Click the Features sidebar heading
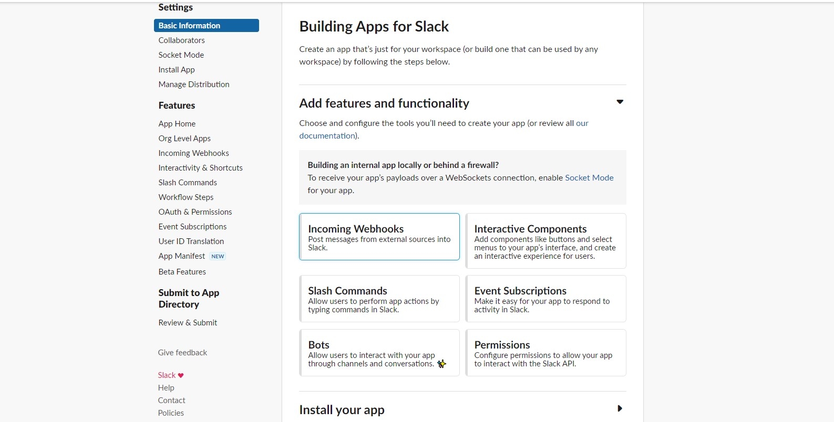 (177, 105)
